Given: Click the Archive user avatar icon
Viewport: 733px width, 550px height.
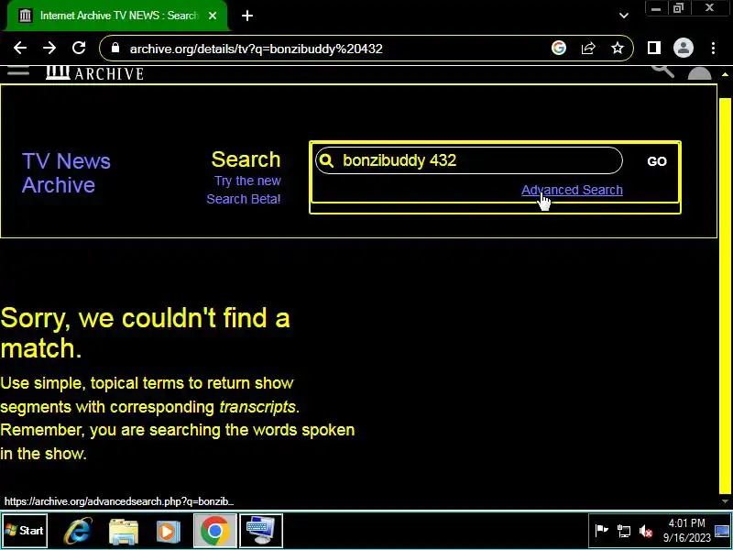Looking at the screenshot, I should point(700,74).
